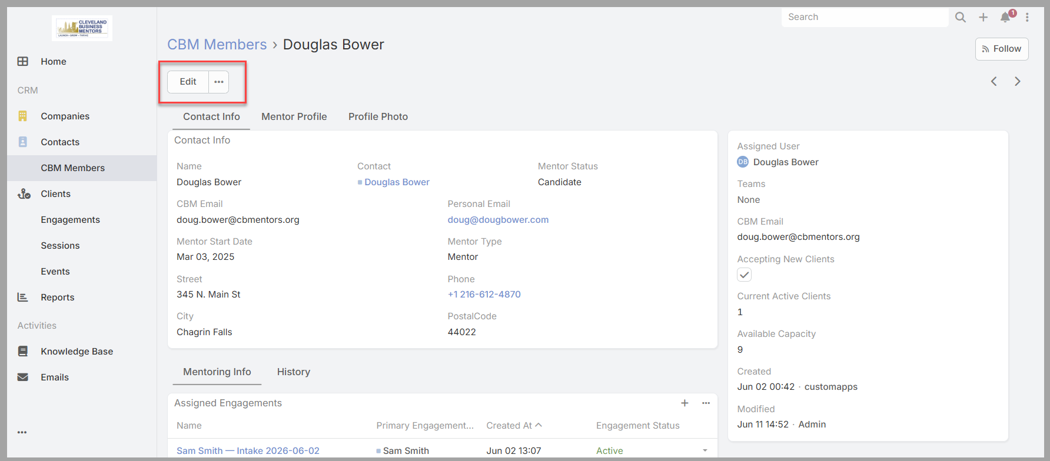The width and height of the screenshot is (1050, 461).
Task: Open Sam Smith primary engagement link
Action: point(406,451)
